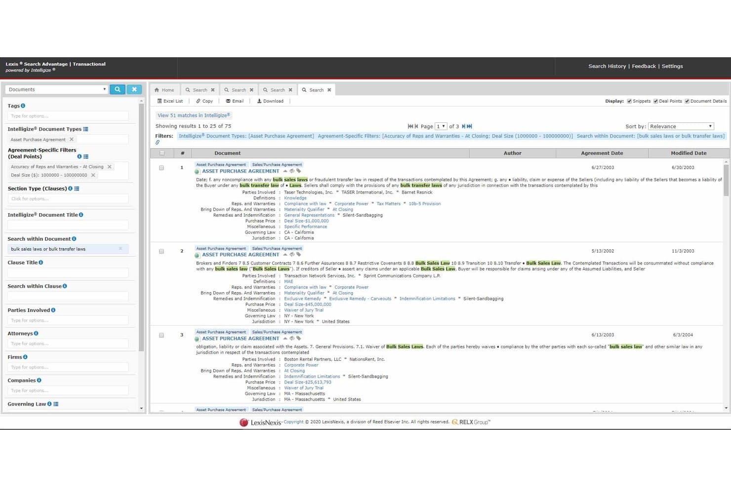Jump to first results page icon
This screenshot has height=487, width=731.
(x=410, y=126)
